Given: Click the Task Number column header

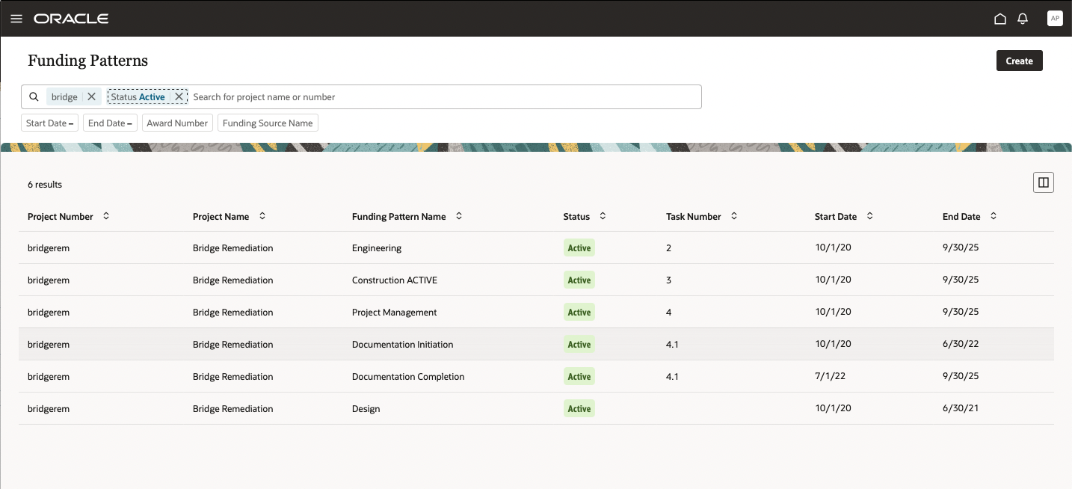Looking at the screenshot, I should click(693, 216).
